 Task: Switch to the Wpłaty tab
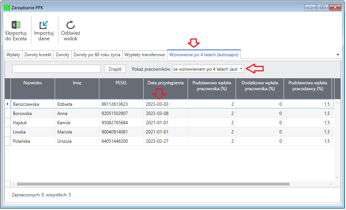point(13,55)
